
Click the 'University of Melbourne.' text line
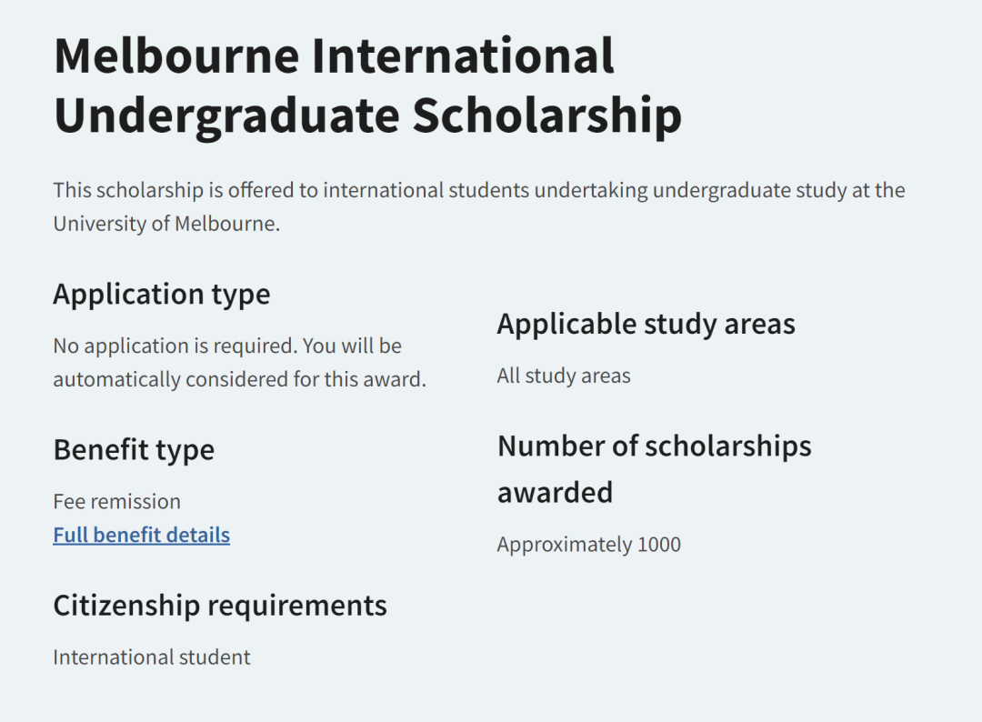coord(166,224)
